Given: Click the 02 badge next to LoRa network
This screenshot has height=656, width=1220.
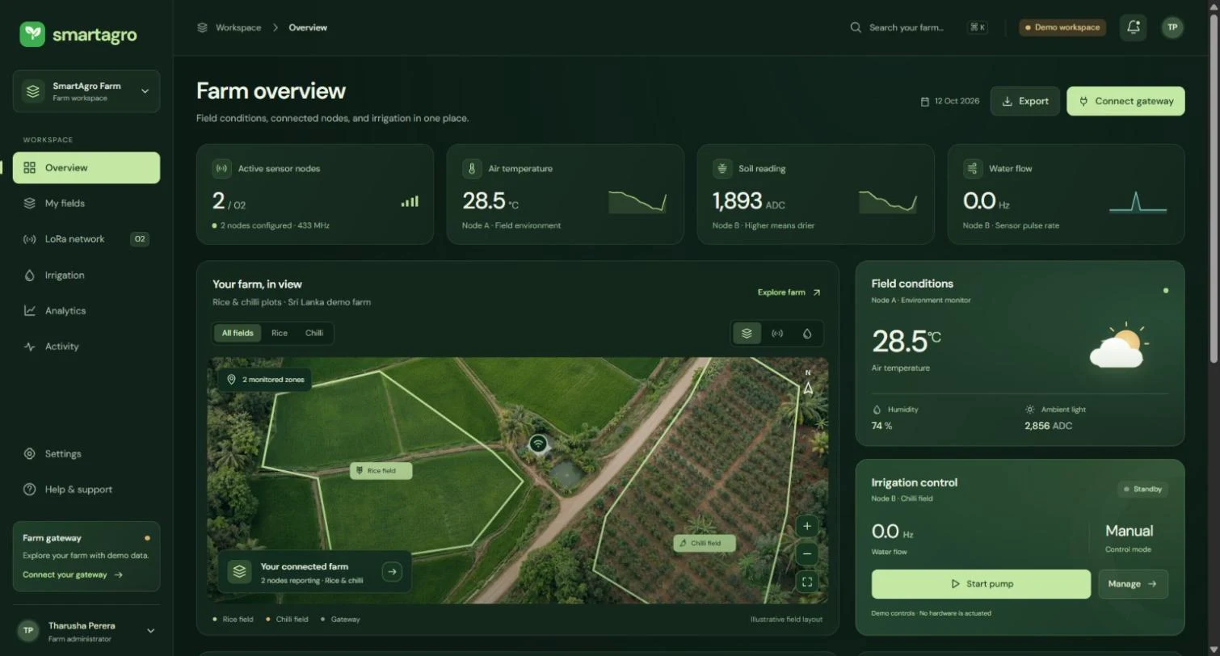Looking at the screenshot, I should [x=140, y=239].
